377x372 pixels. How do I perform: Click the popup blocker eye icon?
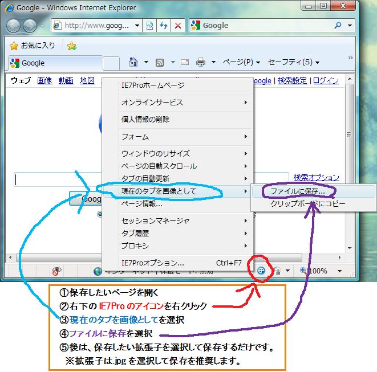[57, 271]
